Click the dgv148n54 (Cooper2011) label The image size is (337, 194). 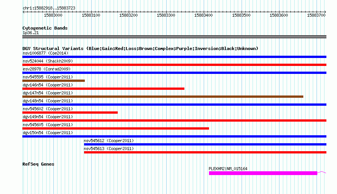[x=48, y=101]
